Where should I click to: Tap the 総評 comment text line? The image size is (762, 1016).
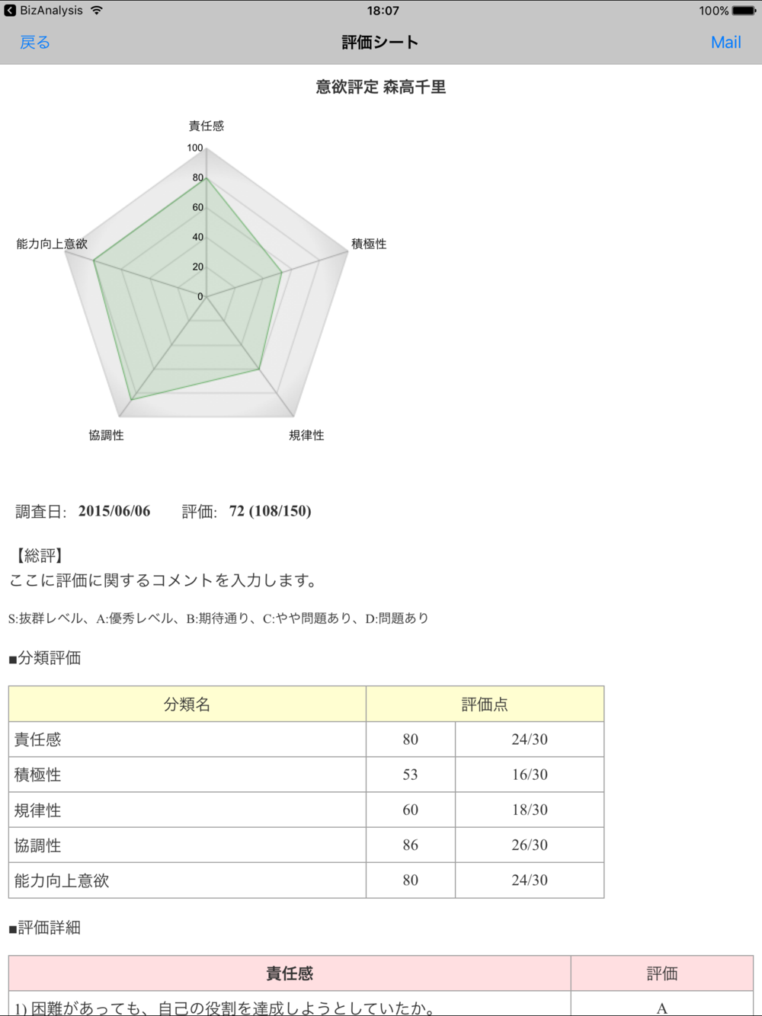click(x=164, y=580)
